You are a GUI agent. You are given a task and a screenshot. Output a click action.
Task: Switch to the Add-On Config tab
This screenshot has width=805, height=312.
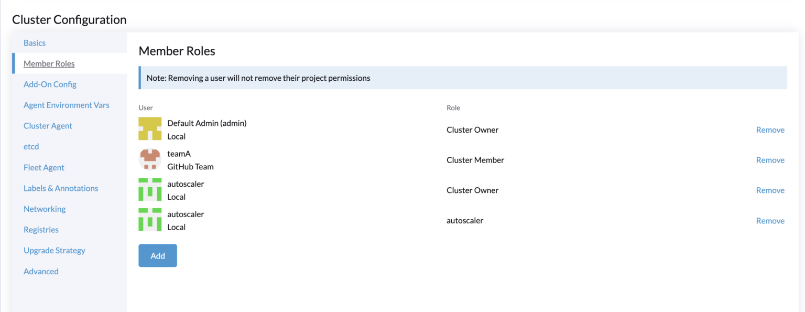[x=50, y=84]
